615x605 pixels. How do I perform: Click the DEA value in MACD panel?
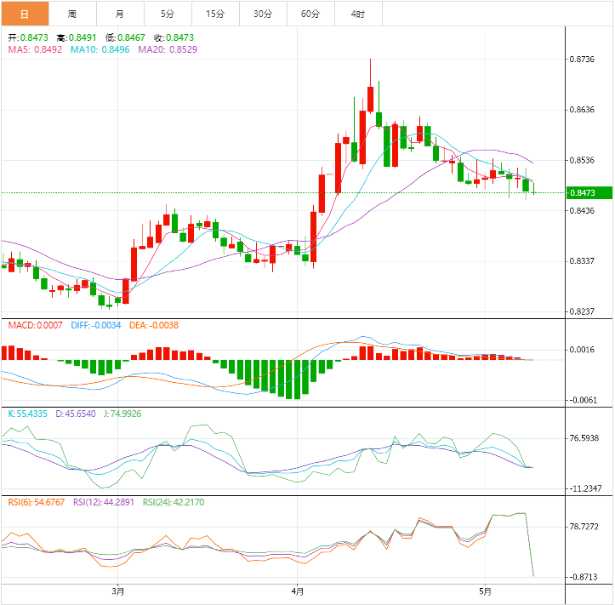tap(154, 325)
